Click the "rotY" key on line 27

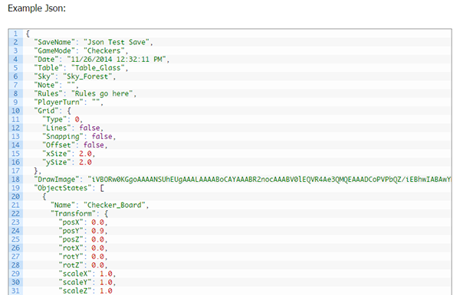(x=71, y=257)
